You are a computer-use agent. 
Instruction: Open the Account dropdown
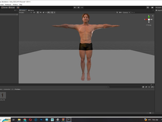pyautogui.click(x=158, y=7)
